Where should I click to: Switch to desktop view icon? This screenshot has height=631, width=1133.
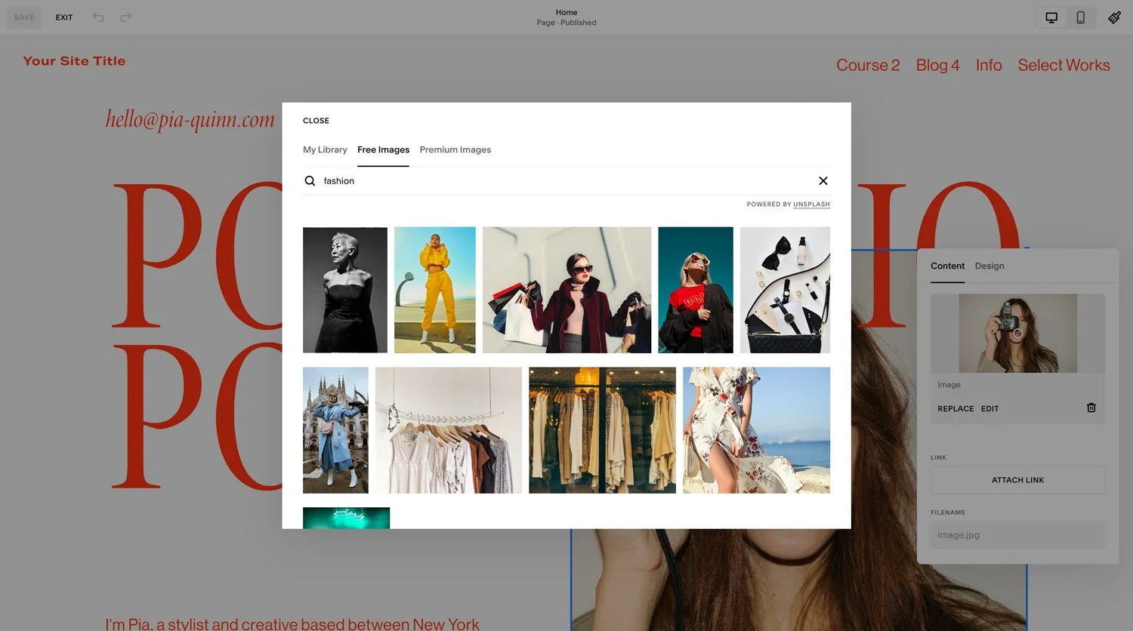coord(1051,17)
